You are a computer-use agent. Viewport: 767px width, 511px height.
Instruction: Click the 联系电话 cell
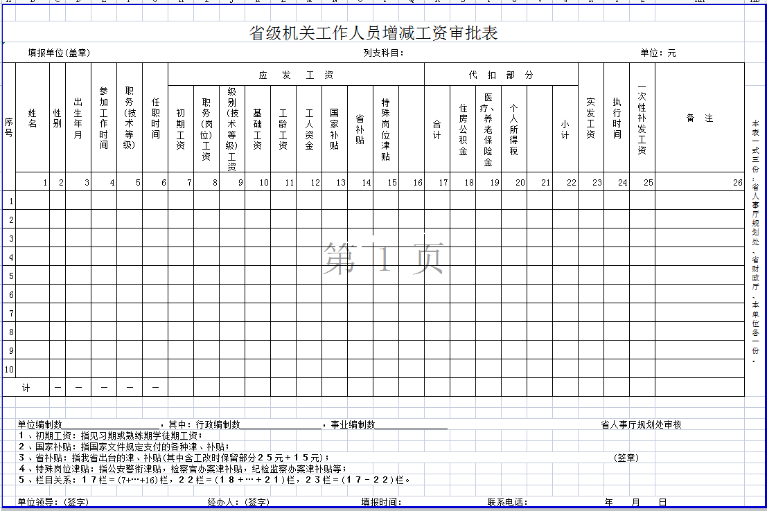pos(507,502)
